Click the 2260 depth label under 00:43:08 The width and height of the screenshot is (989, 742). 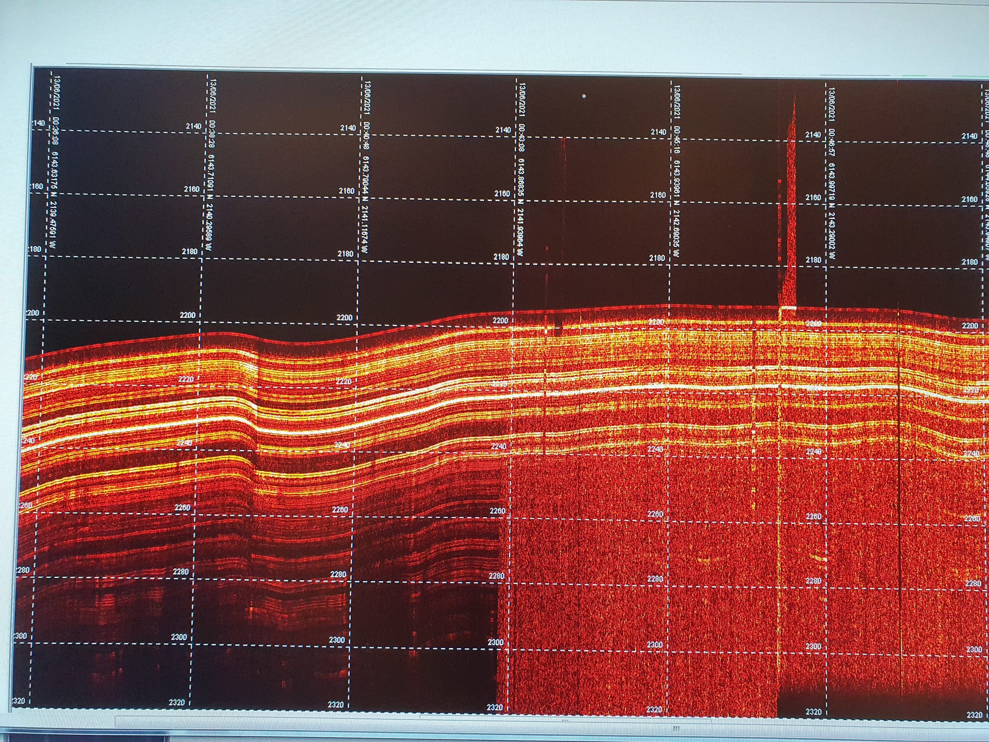pyautogui.click(x=497, y=511)
